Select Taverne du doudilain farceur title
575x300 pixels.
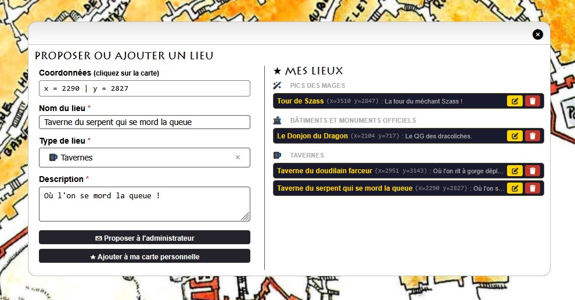point(324,171)
